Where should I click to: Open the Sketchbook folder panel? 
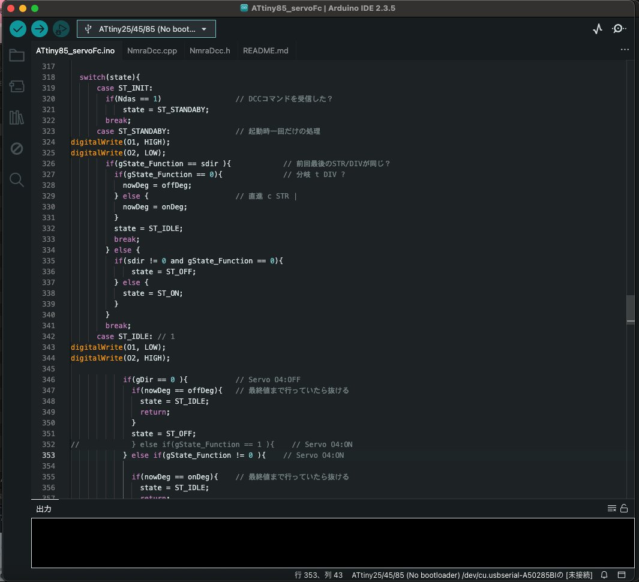pyautogui.click(x=17, y=55)
